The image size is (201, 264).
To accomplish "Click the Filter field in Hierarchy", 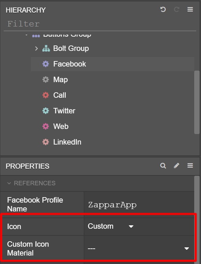I will click(100, 24).
